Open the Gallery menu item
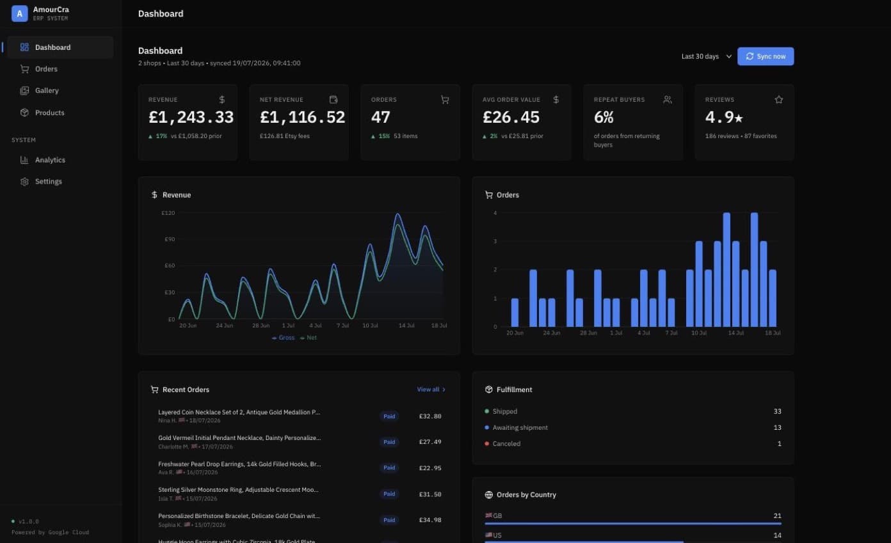Viewport: 891px width, 543px height. pos(60,91)
